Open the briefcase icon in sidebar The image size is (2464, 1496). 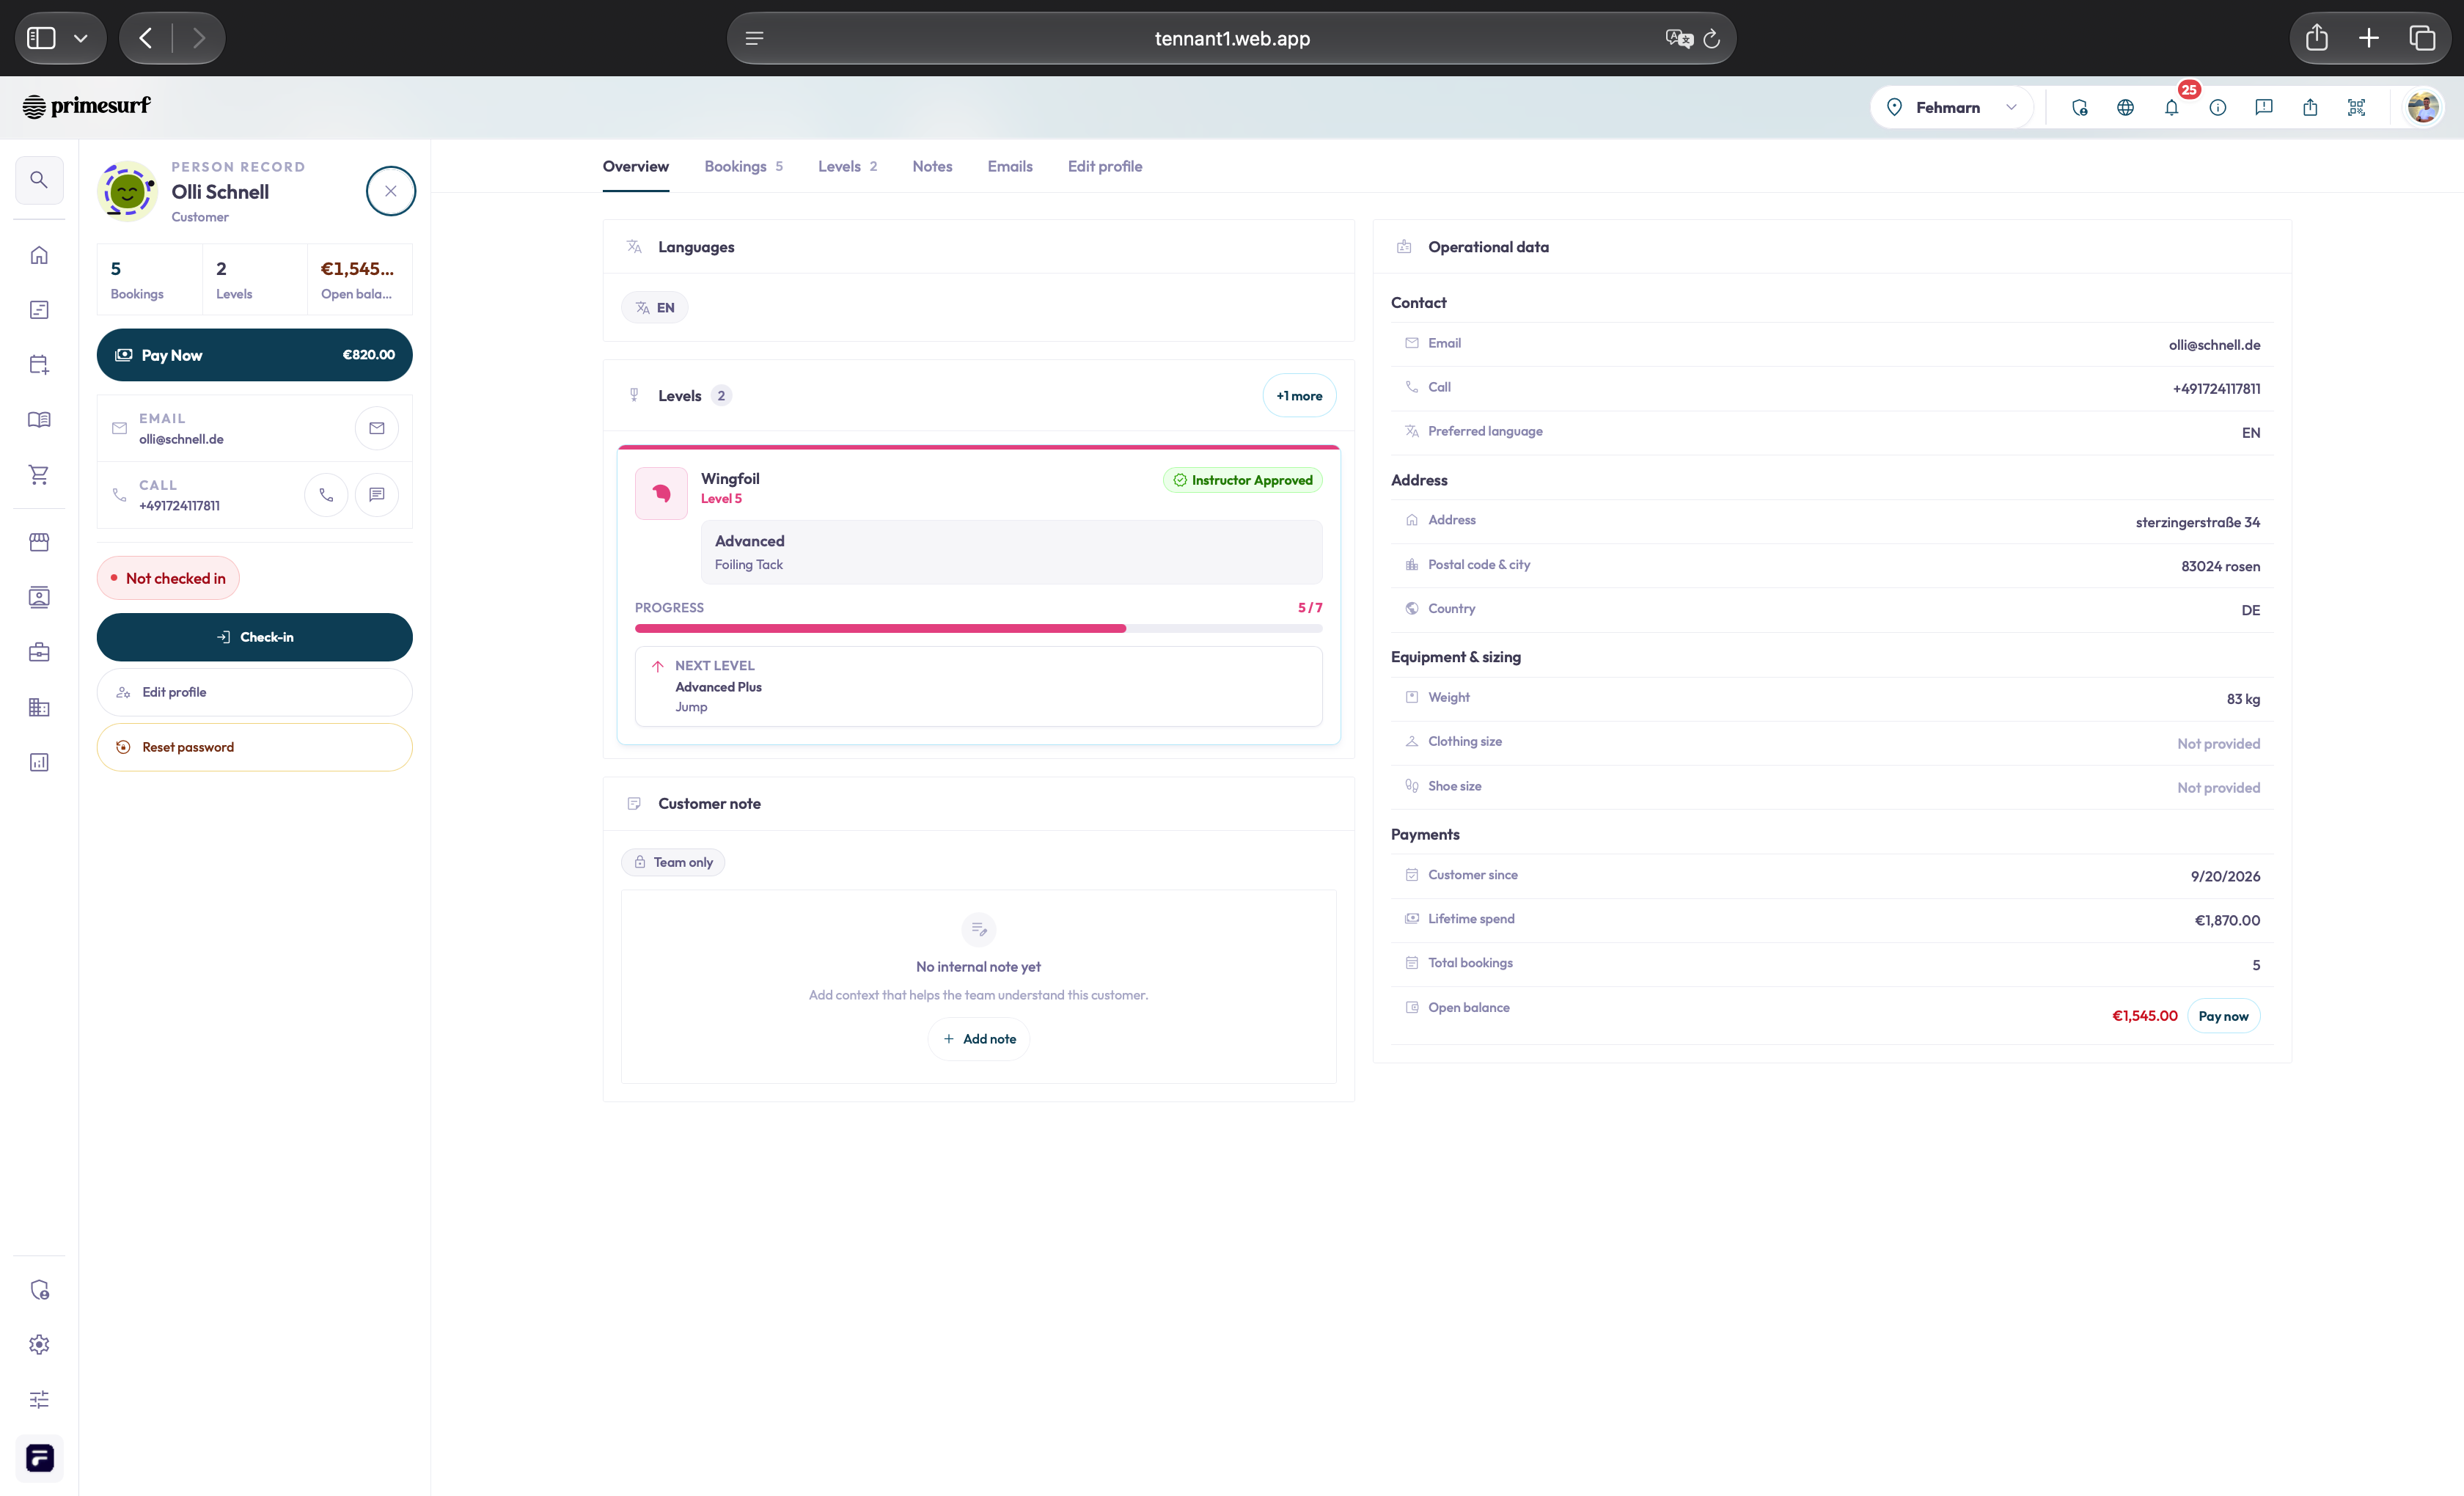coord(39,652)
